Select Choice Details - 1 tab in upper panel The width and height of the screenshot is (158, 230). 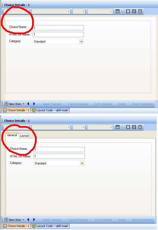[16, 110]
